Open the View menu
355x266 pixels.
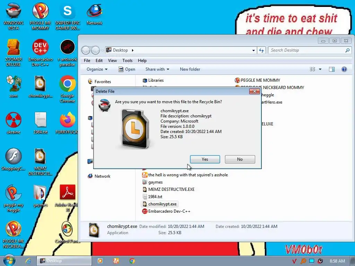click(112, 60)
